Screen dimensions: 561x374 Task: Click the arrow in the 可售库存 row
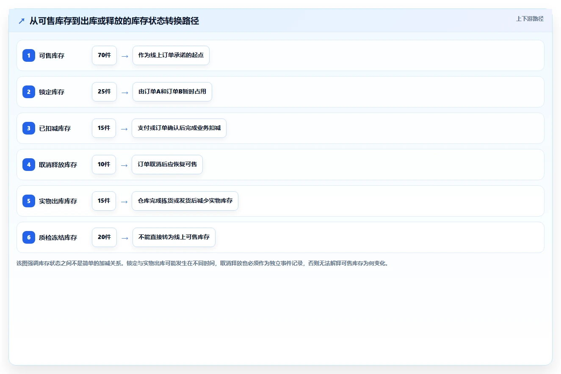pyautogui.click(x=124, y=56)
